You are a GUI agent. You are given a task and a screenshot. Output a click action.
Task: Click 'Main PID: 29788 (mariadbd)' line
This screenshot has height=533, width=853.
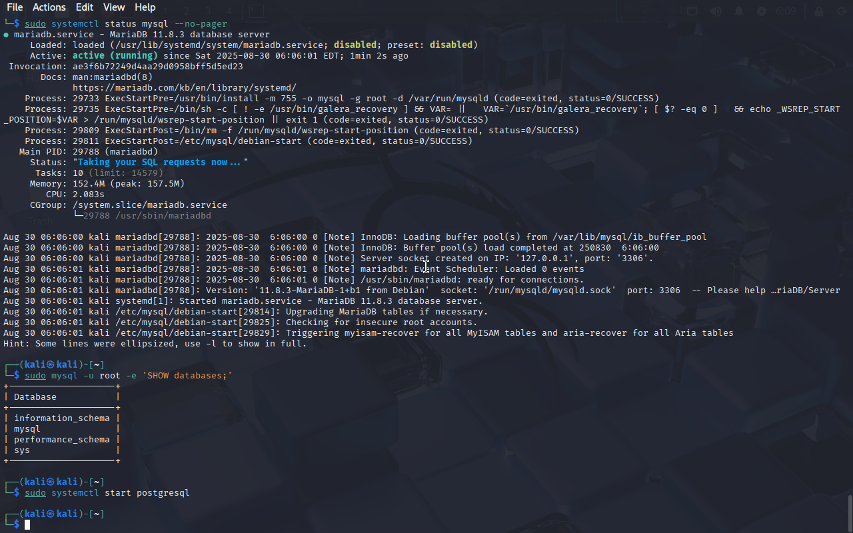(x=89, y=151)
